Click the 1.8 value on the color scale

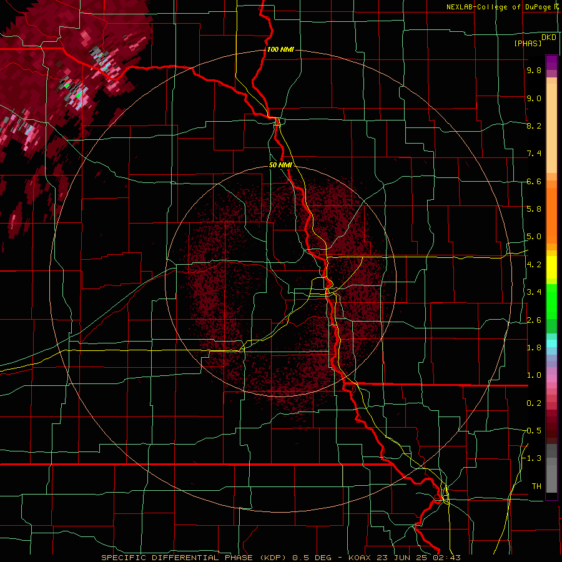(534, 348)
